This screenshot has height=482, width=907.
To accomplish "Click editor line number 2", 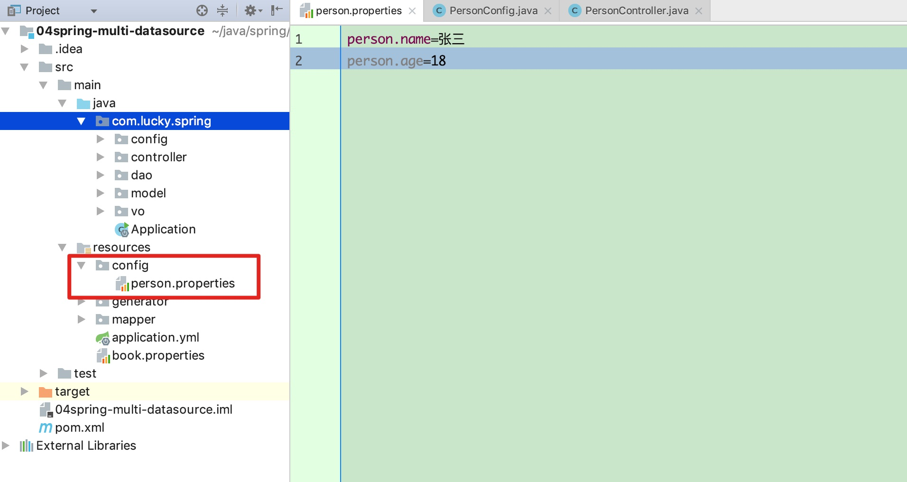I will tap(299, 61).
